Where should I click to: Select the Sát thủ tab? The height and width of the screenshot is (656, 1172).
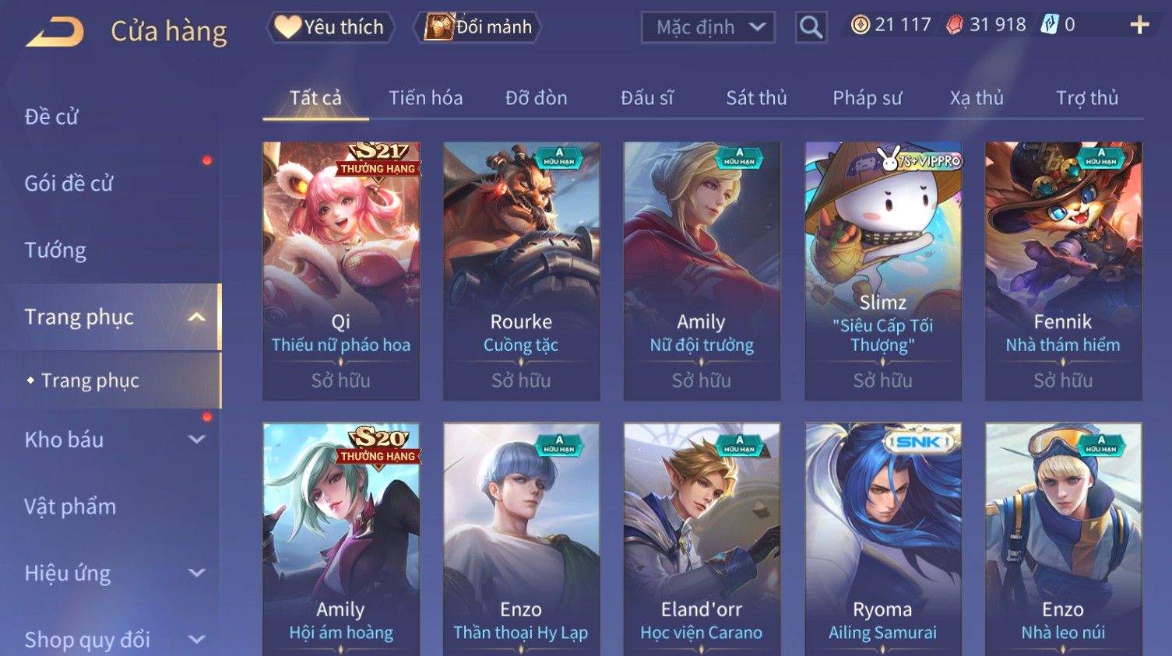click(x=756, y=98)
